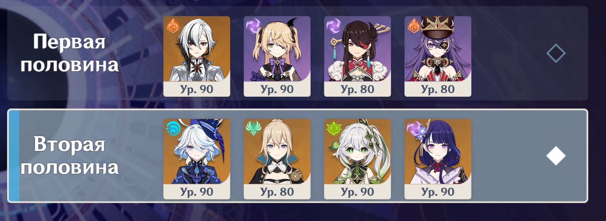The image size is (606, 221).
Task: Select the white-haired Pyro character portrait
Action: [197, 56]
